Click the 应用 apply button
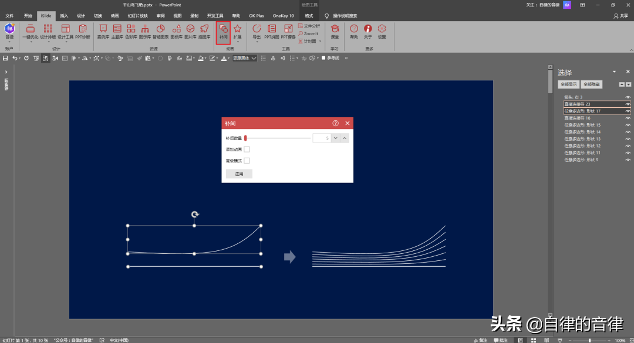This screenshot has width=634, height=343. coord(239,174)
